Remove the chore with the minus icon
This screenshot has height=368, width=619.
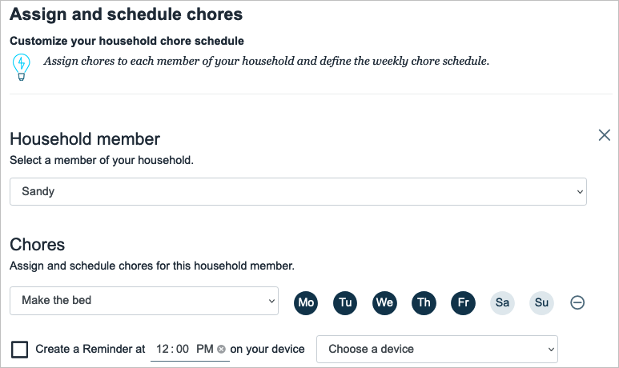pos(577,302)
